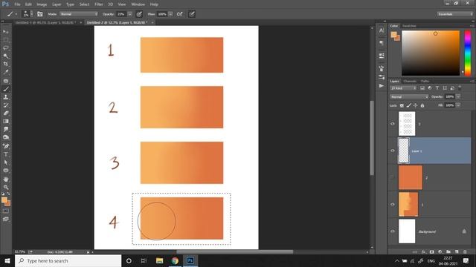Open the Image menu

tap(42, 4)
